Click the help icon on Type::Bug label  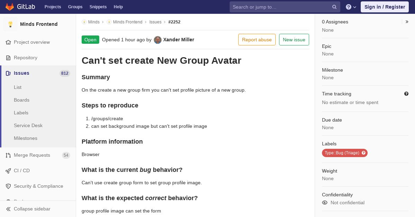(363, 153)
